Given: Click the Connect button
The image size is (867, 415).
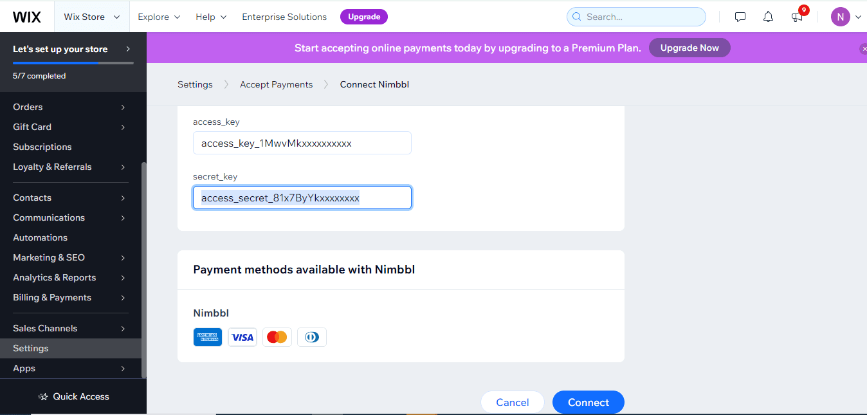Looking at the screenshot, I should click(589, 402).
